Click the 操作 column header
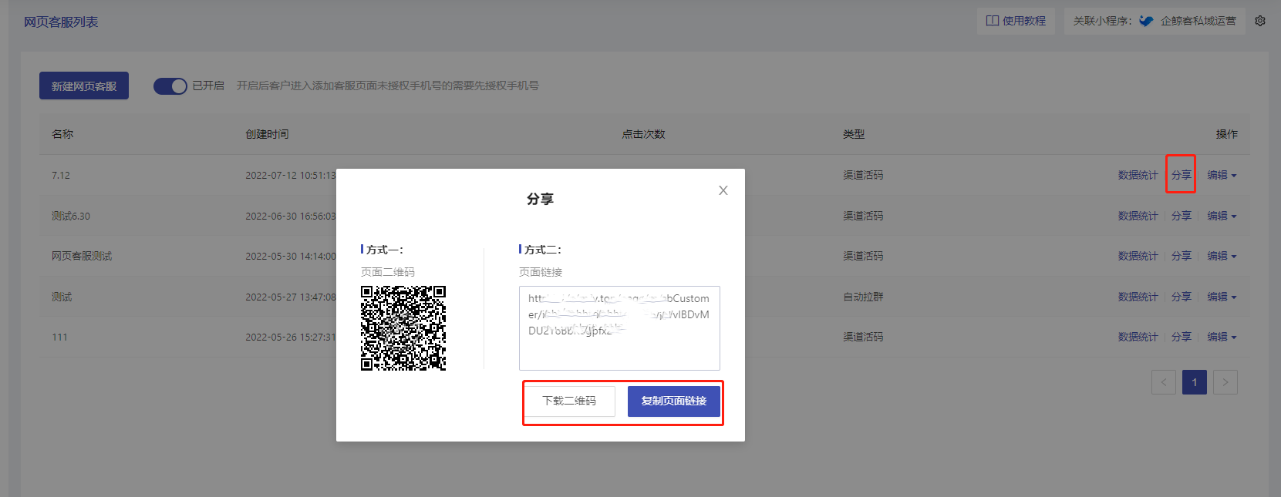The height and width of the screenshot is (497, 1281). [x=1227, y=134]
